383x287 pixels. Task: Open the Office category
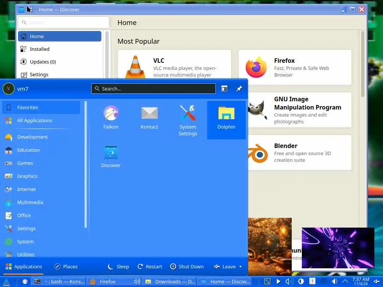tap(41, 216)
